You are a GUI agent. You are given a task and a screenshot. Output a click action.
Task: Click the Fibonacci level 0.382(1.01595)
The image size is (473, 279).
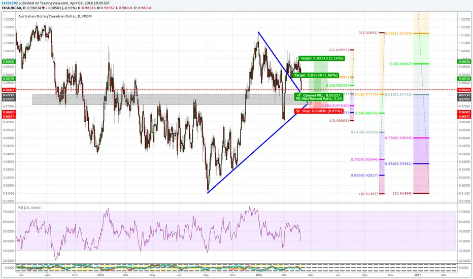point(399,33)
